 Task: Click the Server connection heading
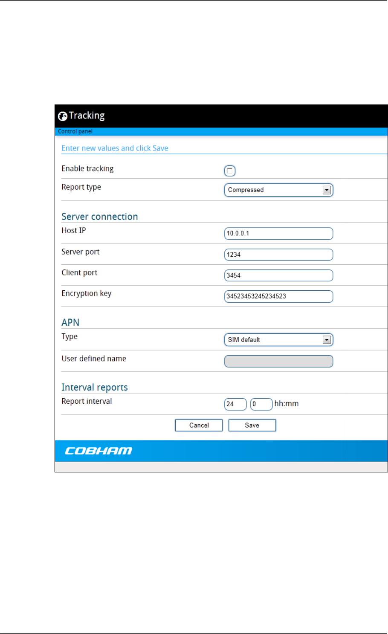coord(100,217)
